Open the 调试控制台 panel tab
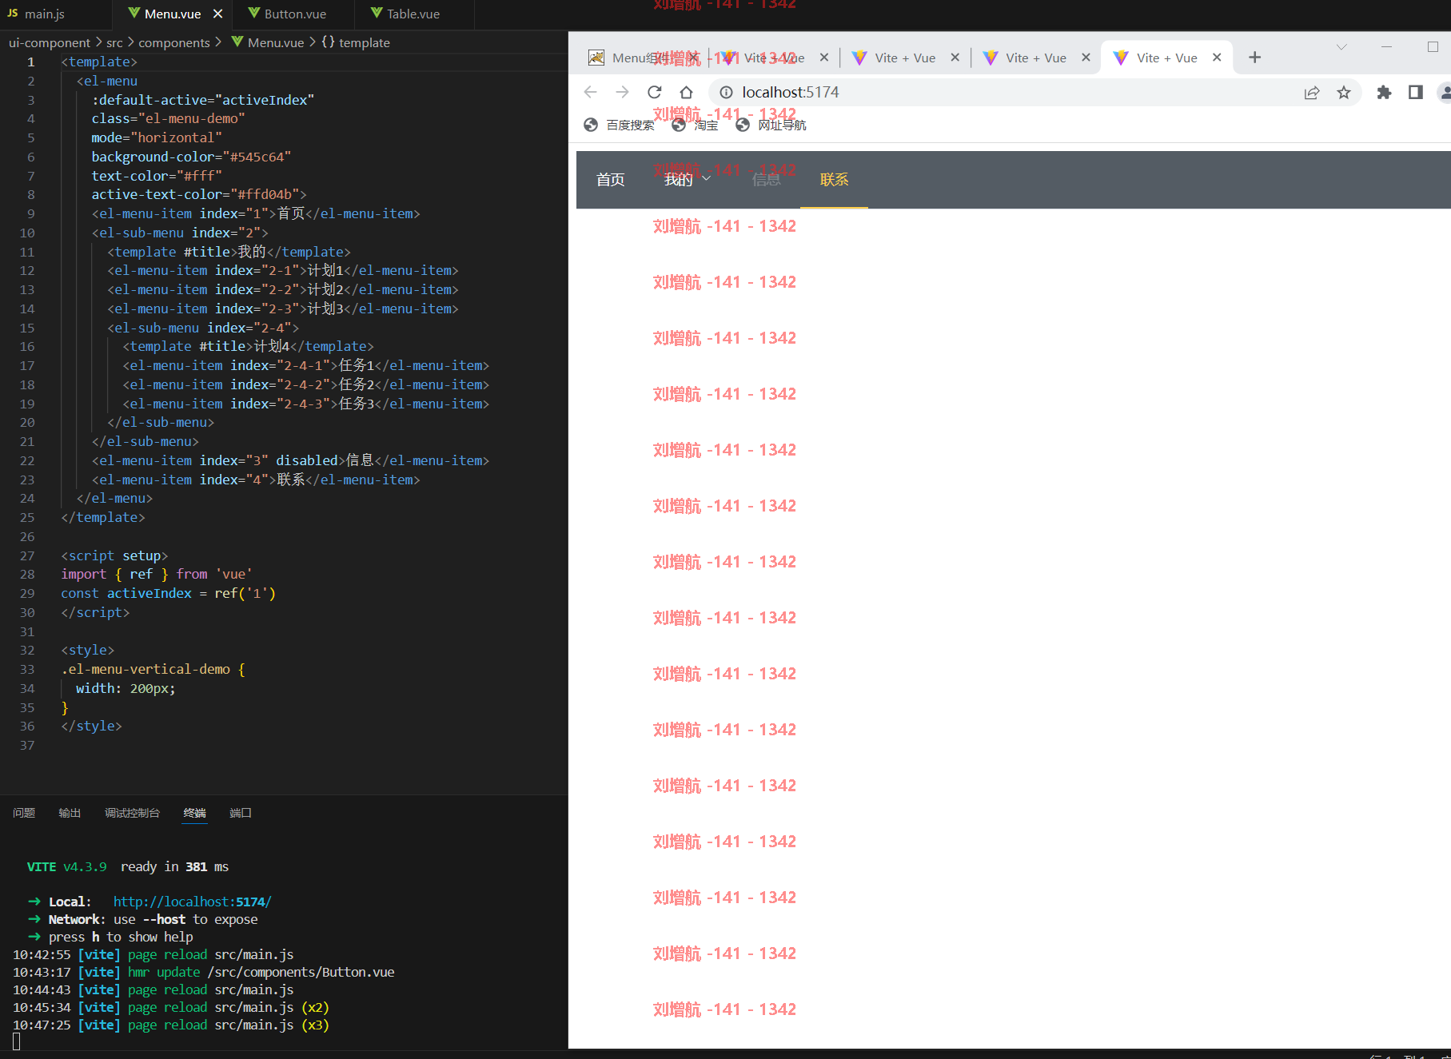Viewport: 1451px width, 1059px height. click(x=132, y=813)
